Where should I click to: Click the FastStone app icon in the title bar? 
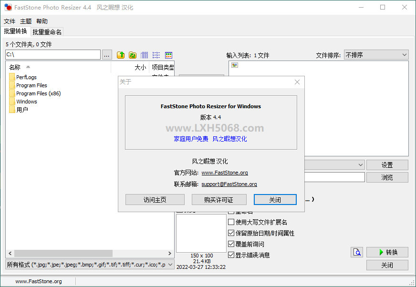point(8,7)
